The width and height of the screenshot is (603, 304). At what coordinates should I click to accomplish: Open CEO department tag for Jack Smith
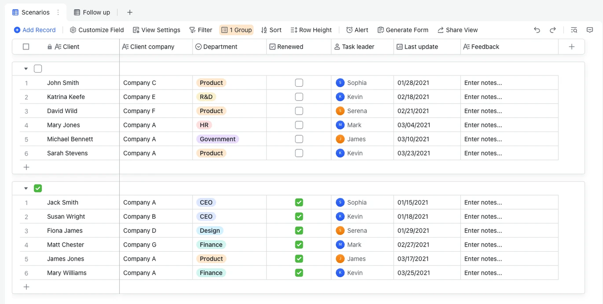[206, 202]
